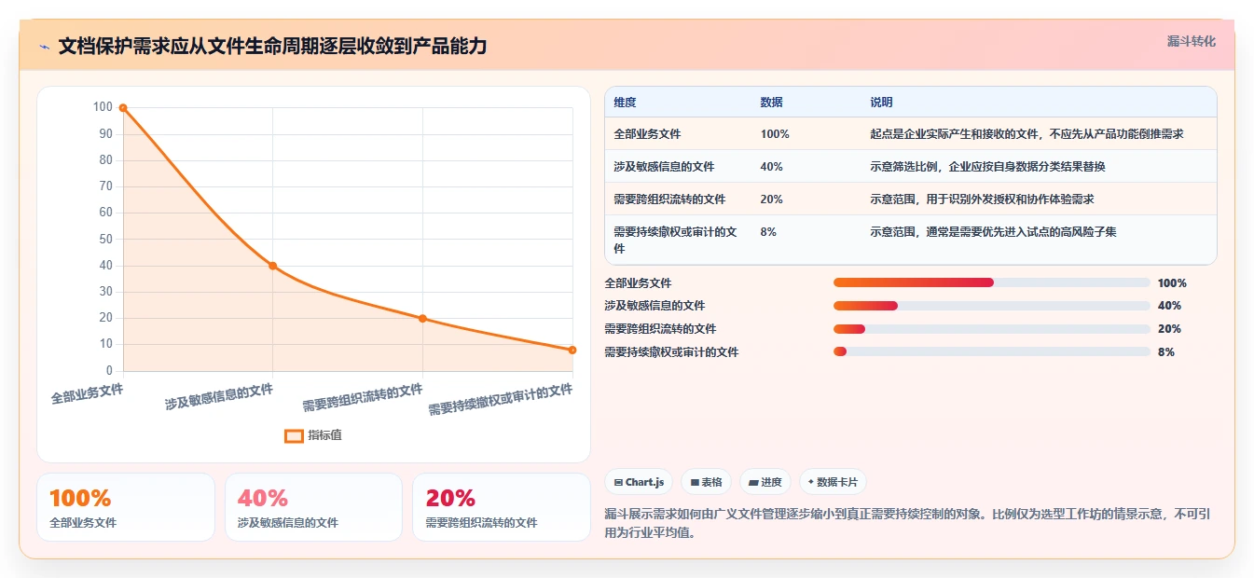Click the footnote paragraph starting 漏斗展示需求

907,523
